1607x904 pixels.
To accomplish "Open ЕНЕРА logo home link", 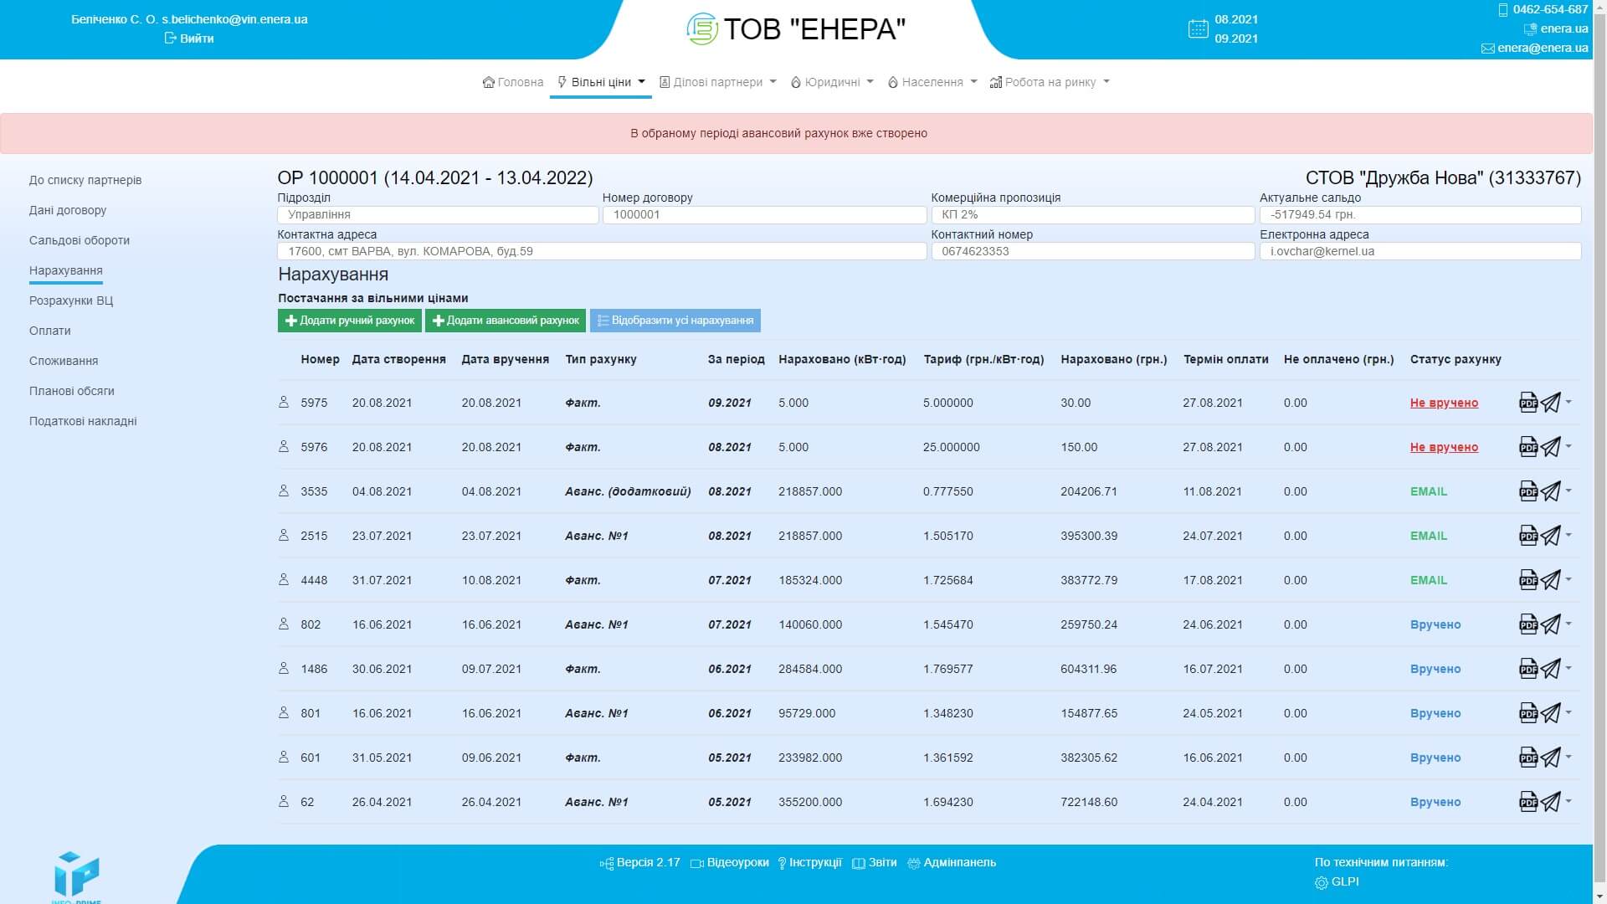I will pos(795,29).
